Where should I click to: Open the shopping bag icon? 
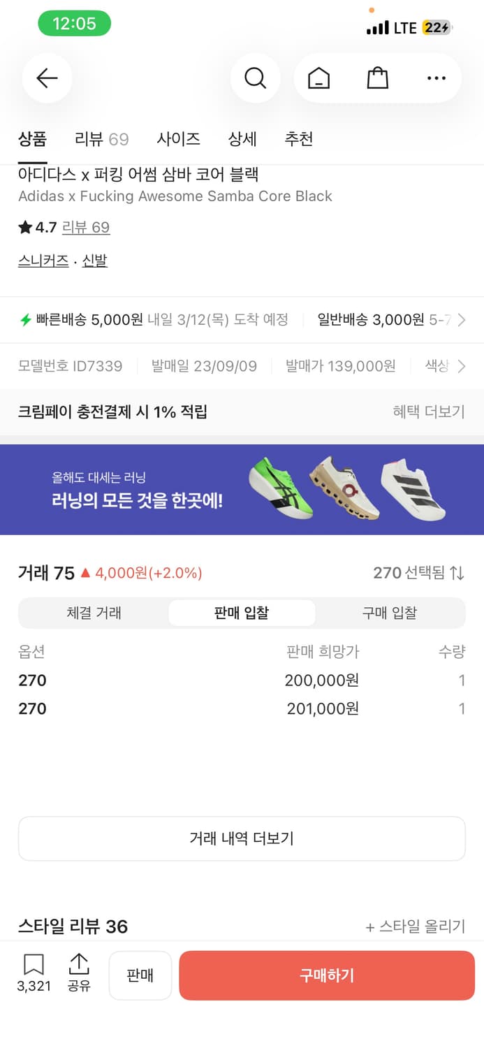(377, 78)
